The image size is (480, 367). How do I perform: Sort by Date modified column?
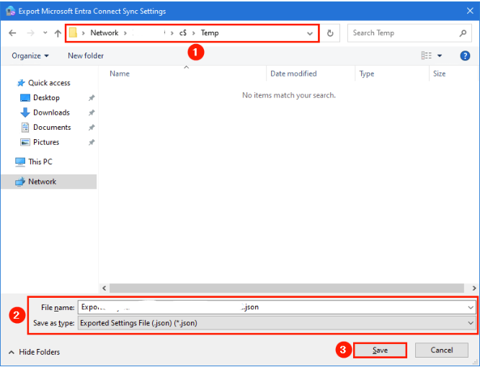point(293,74)
